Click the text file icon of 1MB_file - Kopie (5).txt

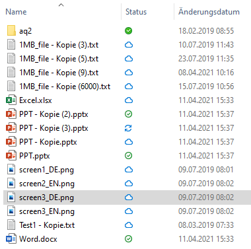[x=11, y=59]
